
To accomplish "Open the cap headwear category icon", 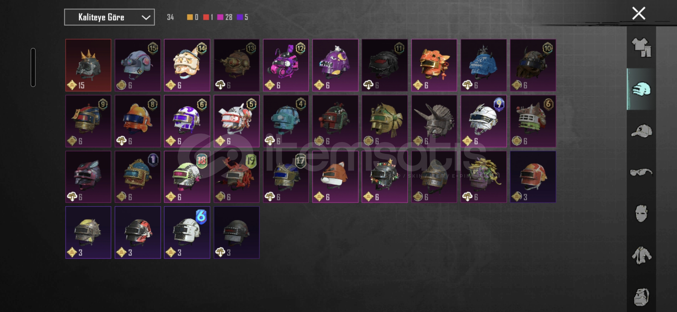I will (641, 131).
